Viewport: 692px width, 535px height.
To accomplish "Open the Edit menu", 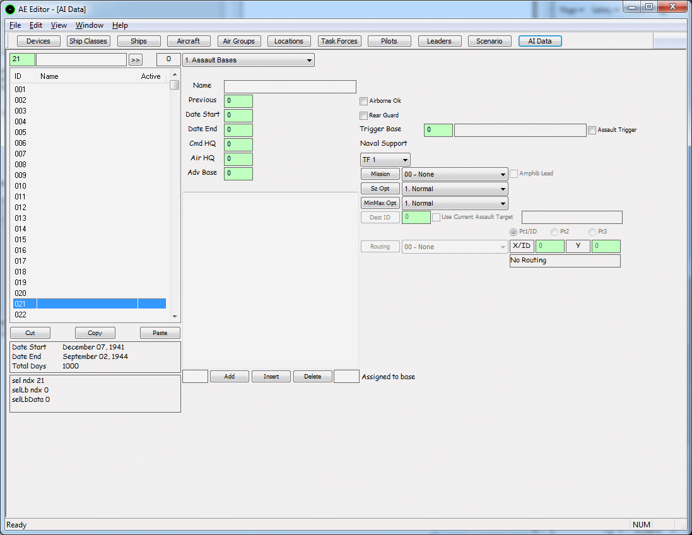I will (x=36, y=25).
